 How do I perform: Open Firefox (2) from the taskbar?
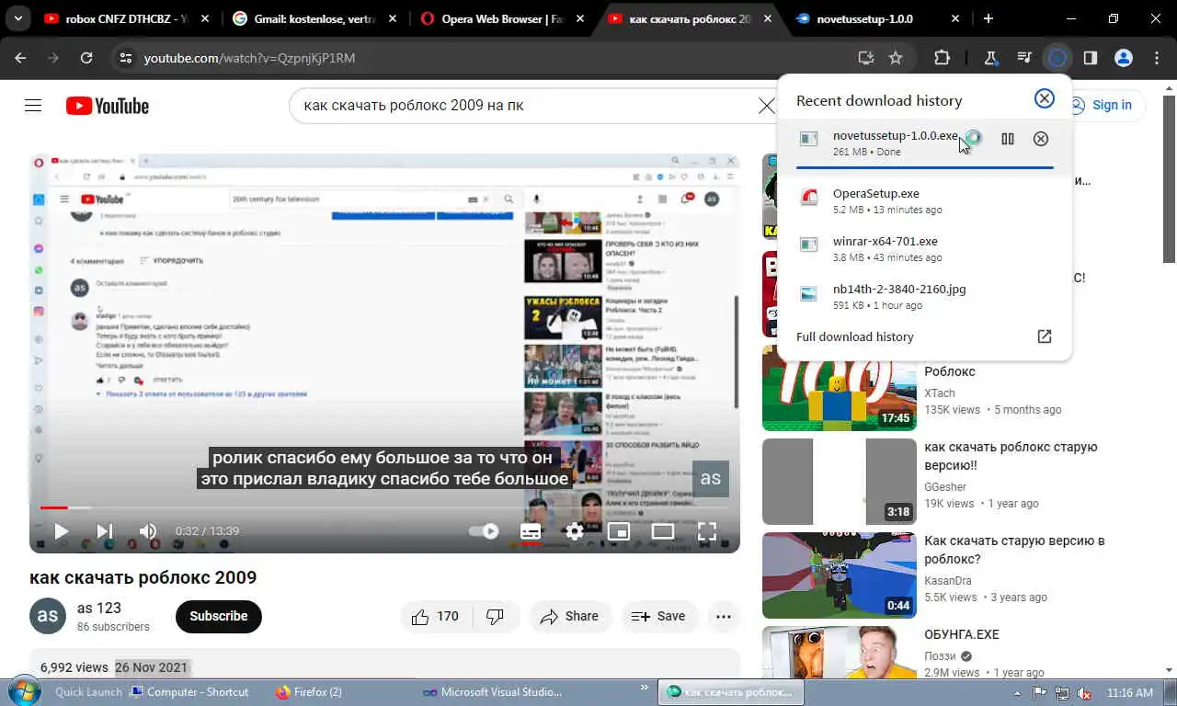[310, 692]
